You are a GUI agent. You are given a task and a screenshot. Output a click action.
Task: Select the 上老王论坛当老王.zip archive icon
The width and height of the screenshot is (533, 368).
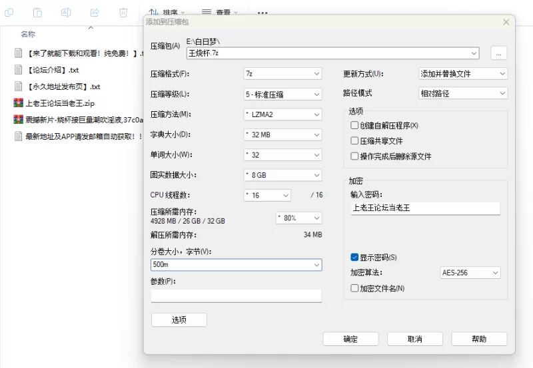[x=19, y=103]
